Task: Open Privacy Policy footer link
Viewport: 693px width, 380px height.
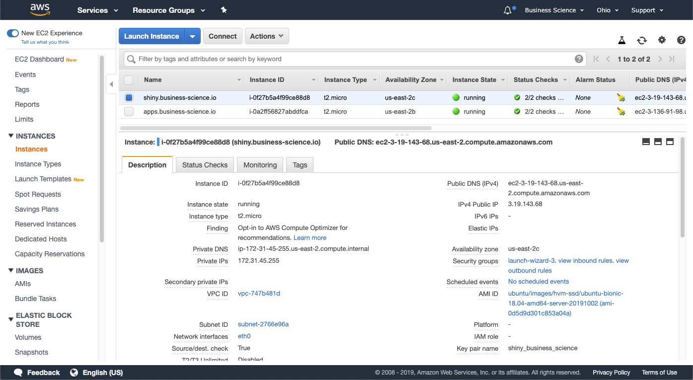Action: (x=611, y=373)
